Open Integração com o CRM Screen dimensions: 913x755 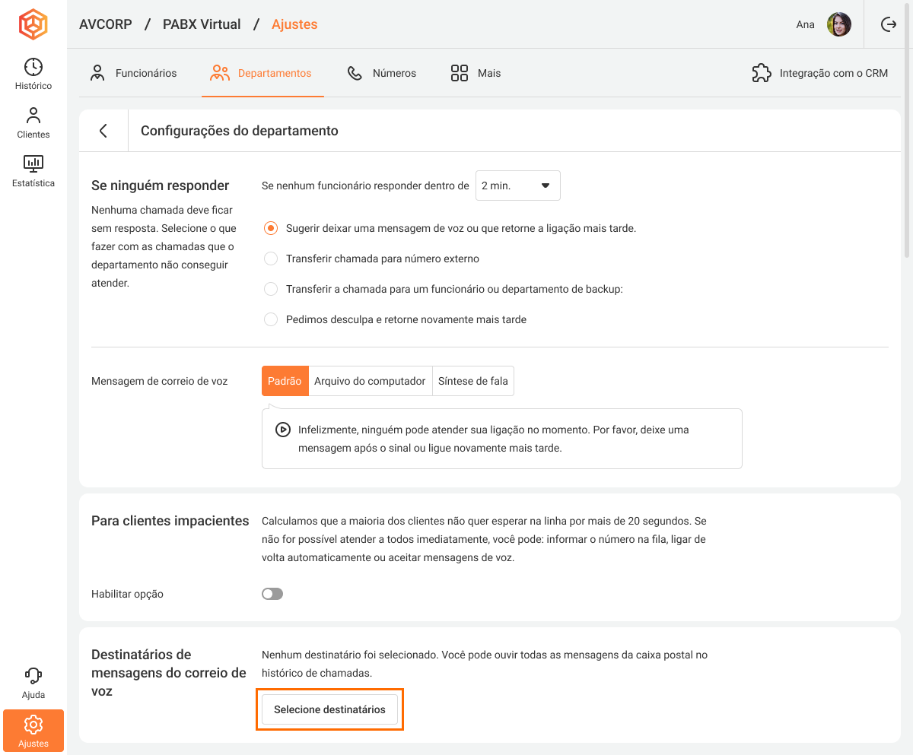point(820,73)
